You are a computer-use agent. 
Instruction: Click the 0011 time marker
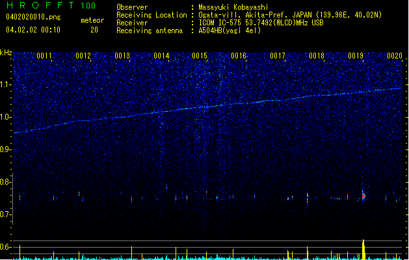coord(44,56)
